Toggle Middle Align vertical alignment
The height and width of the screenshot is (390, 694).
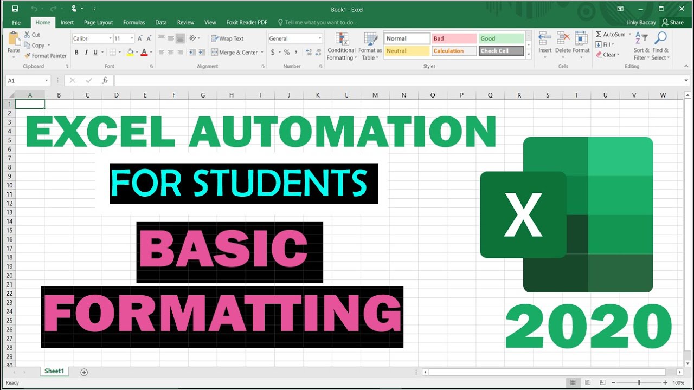tap(170, 38)
